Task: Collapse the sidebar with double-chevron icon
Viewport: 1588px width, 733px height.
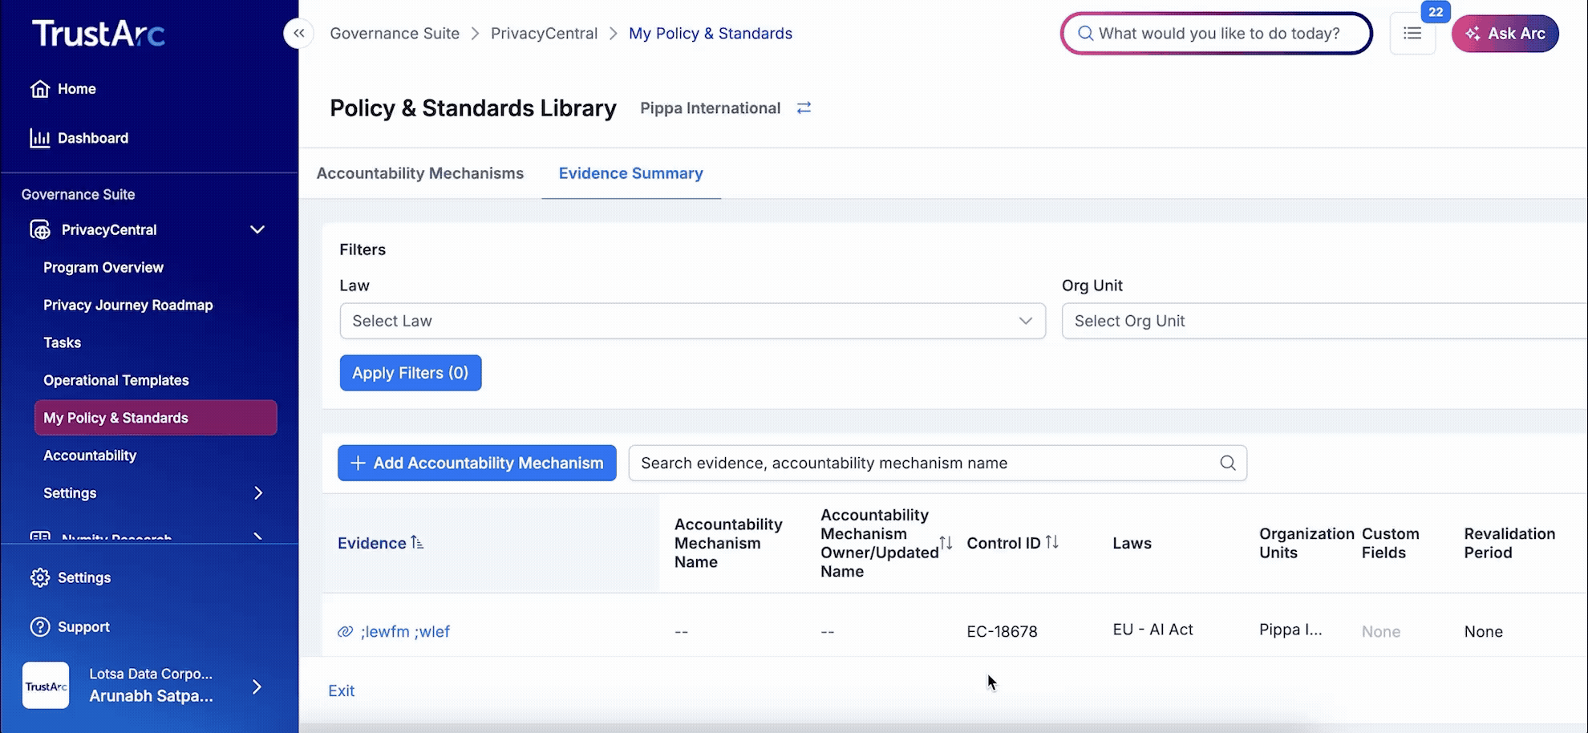Action: click(x=298, y=34)
